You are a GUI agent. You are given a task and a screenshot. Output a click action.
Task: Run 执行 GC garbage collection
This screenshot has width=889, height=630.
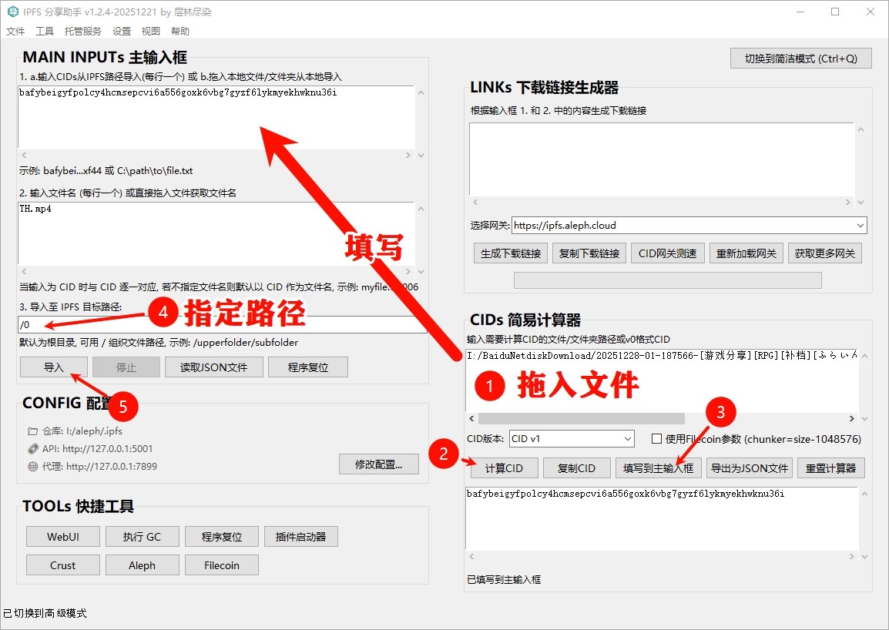point(143,537)
